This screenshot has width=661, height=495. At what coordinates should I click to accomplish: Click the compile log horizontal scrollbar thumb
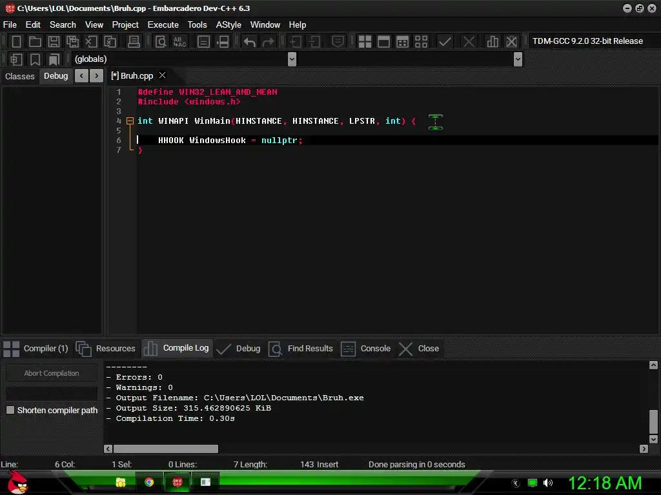pos(166,449)
